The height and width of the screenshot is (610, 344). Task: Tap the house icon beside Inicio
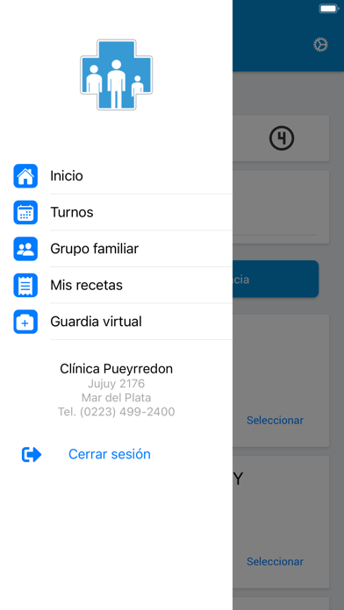25,176
